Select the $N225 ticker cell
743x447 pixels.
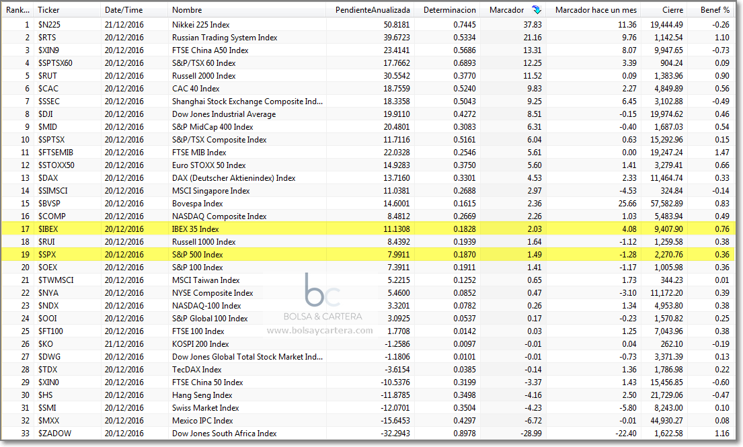tap(49, 25)
